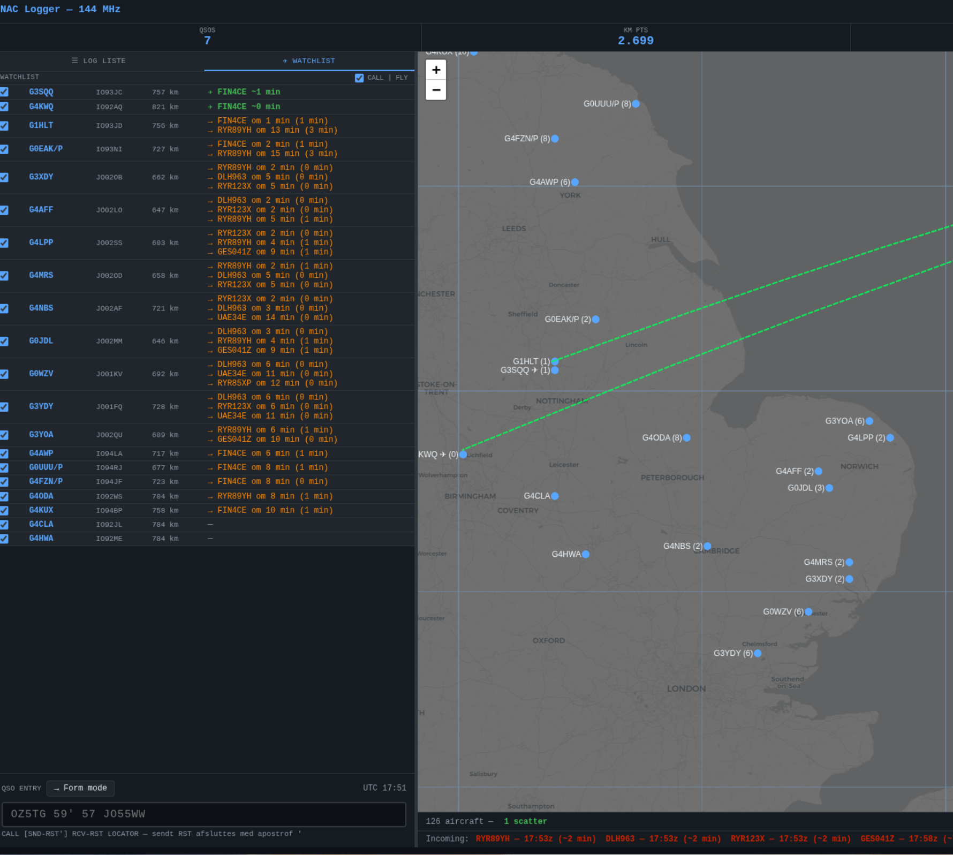Click the G0EAK/P station dot on the map

pos(595,319)
